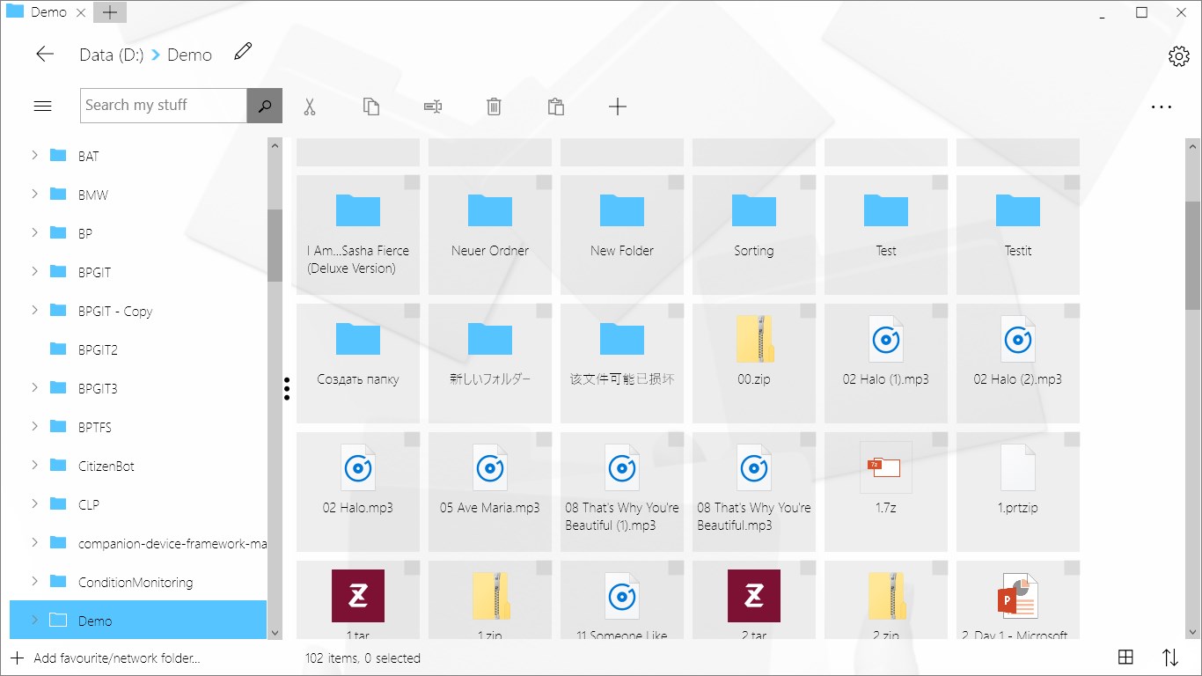The height and width of the screenshot is (676, 1202).
Task: Select the Paste toolbar icon
Action: [555, 106]
